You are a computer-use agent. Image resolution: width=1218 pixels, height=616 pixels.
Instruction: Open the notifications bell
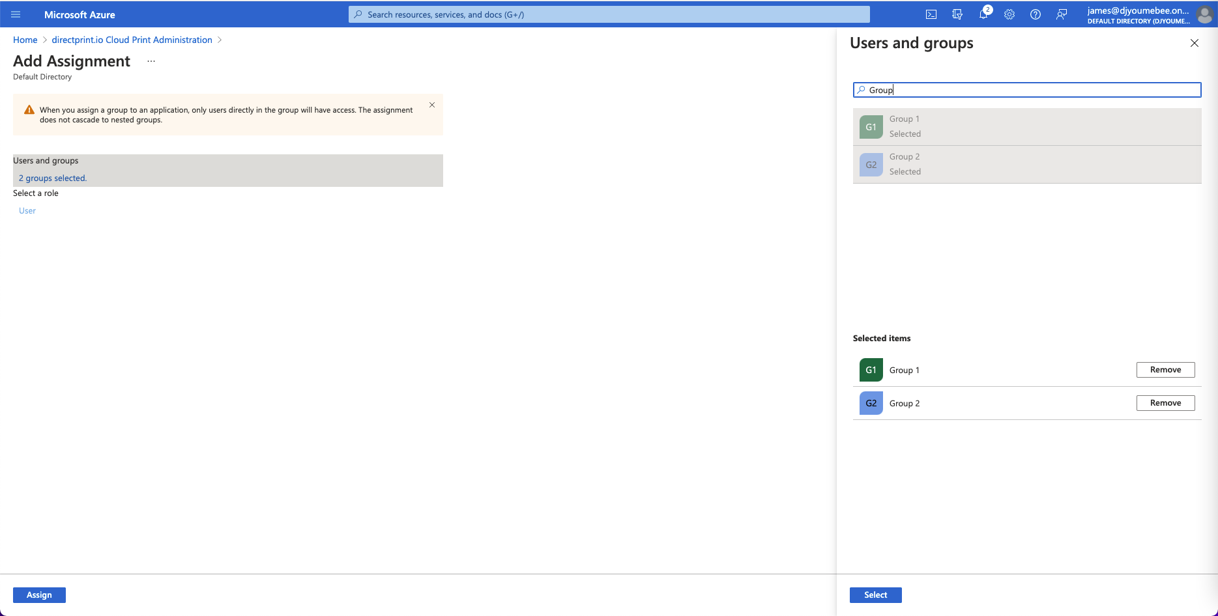[x=983, y=14]
